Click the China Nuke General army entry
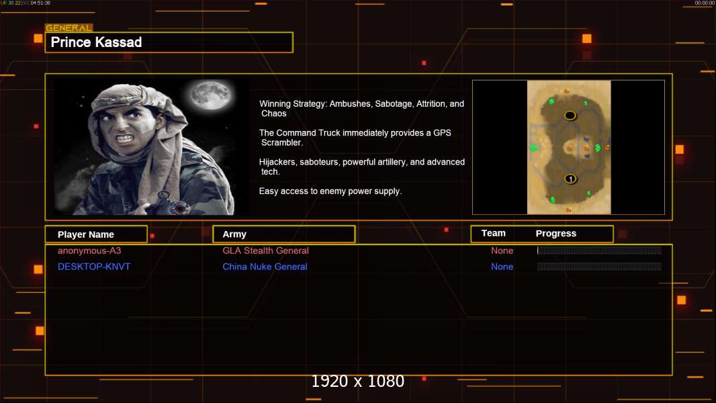Image resolution: width=716 pixels, height=403 pixels. tap(265, 267)
